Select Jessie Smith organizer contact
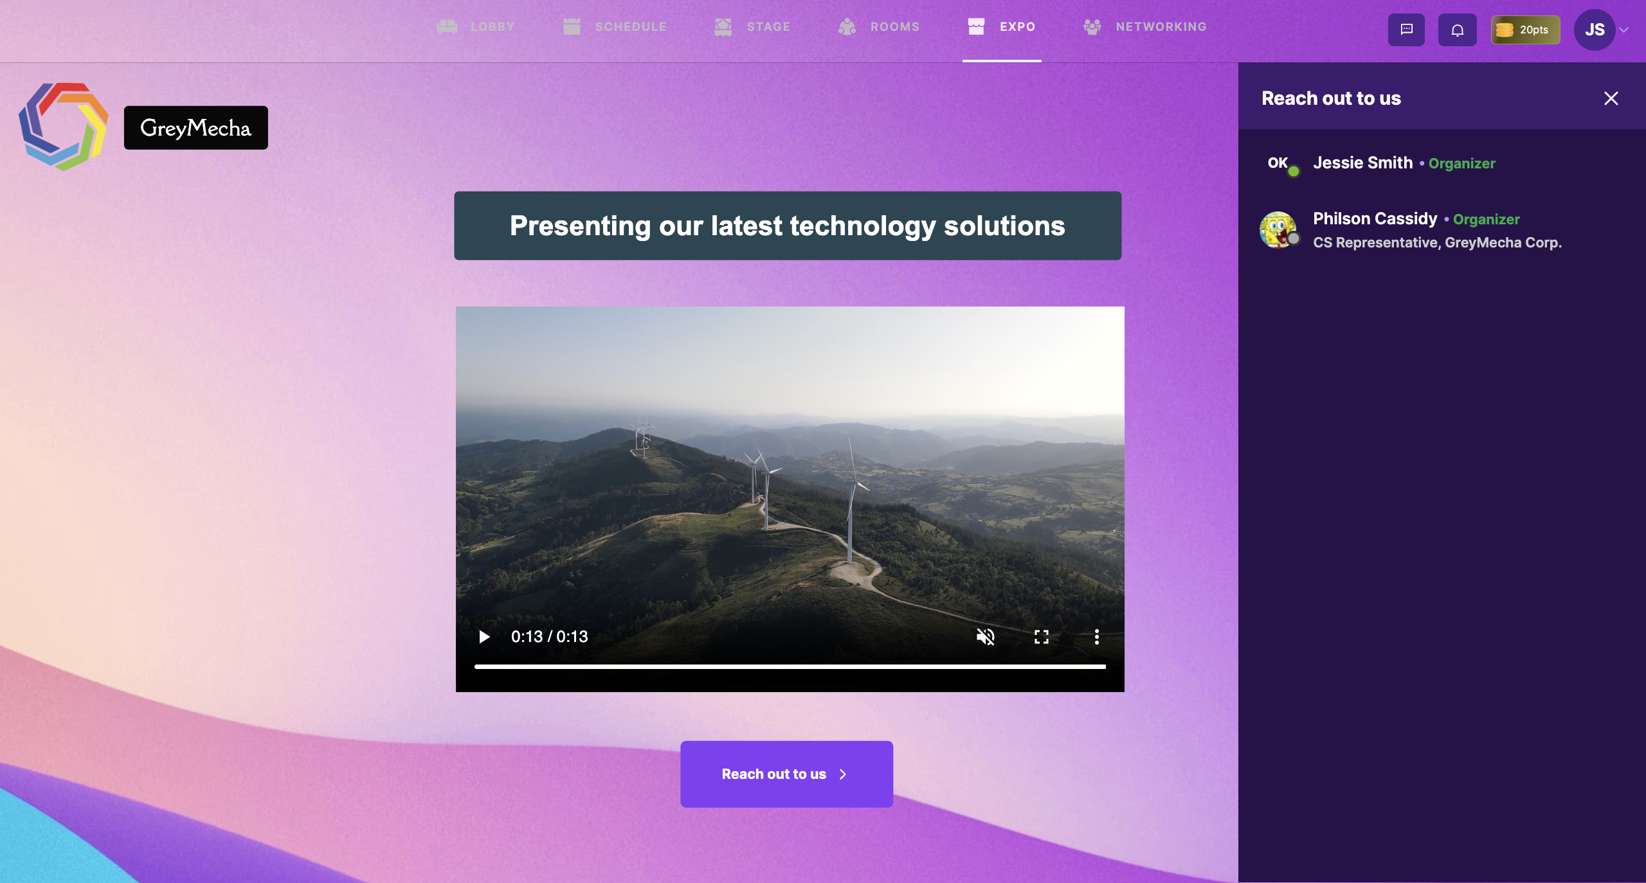1646x883 pixels. (x=1362, y=163)
